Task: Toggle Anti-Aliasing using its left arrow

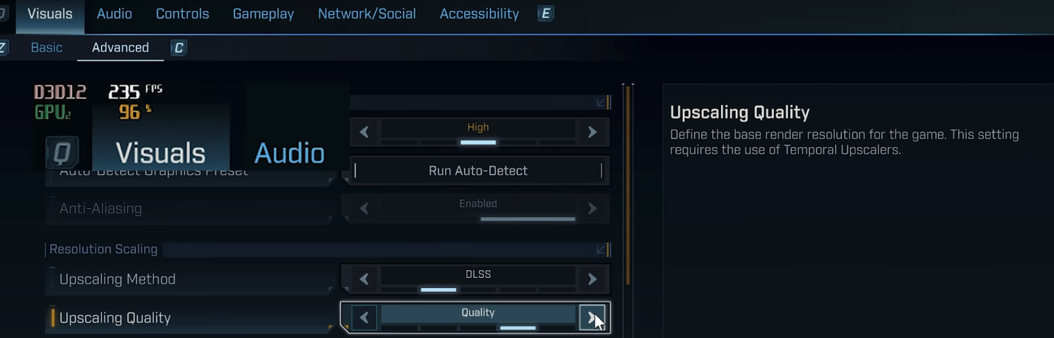Action: [x=364, y=209]
